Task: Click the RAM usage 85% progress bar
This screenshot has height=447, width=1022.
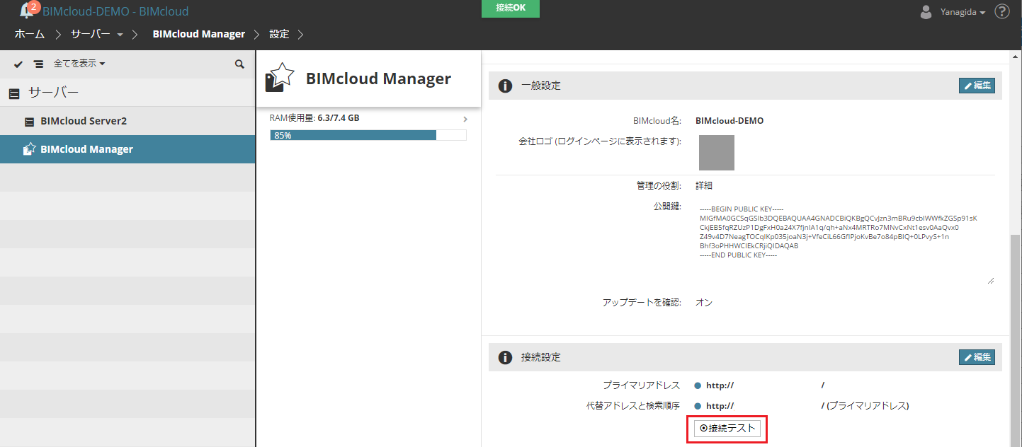Action: (368, 135)
